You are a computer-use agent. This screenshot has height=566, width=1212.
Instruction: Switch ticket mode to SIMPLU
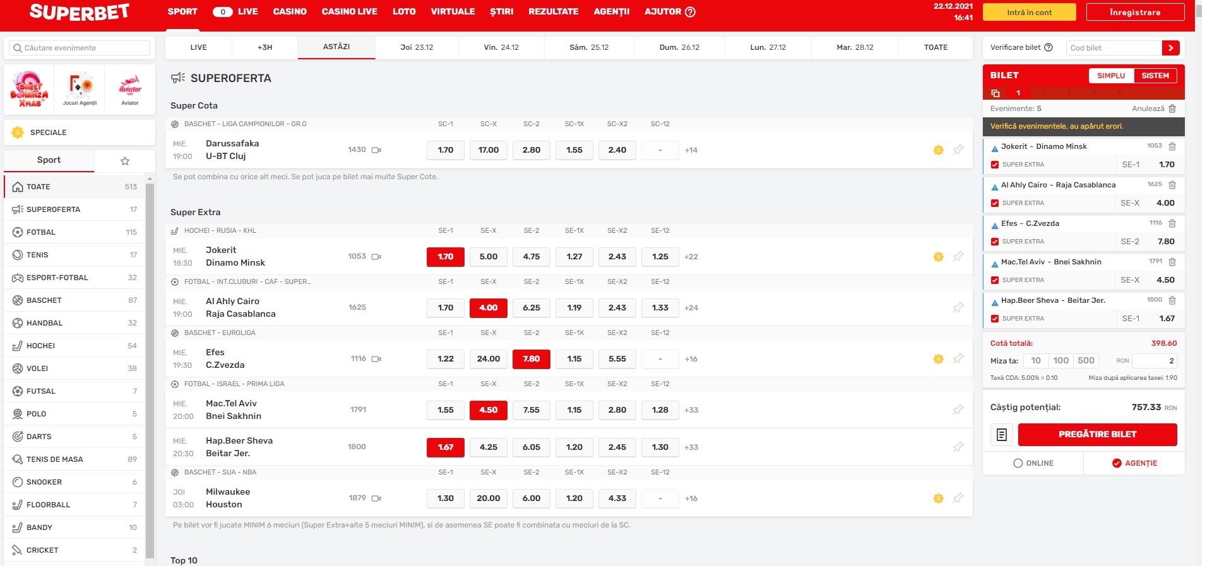(x=1111, y=76)
